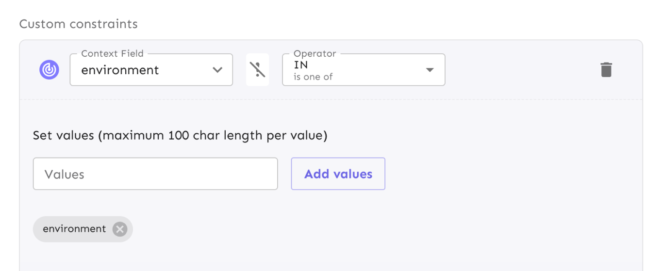Viewport: 663px width, 271px height.
Task: Click the Set values instruction label
Action: pos(180,135)
